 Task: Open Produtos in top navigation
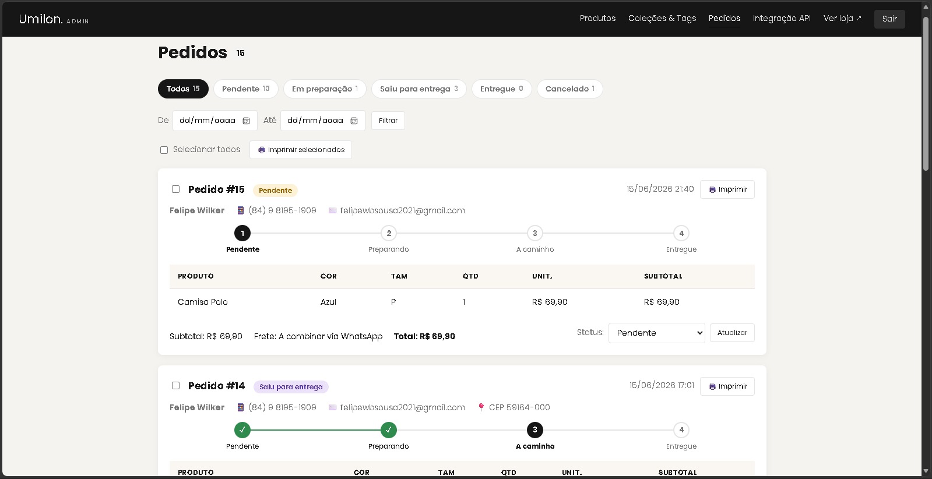pyautogui.click(x=597, y=19)
